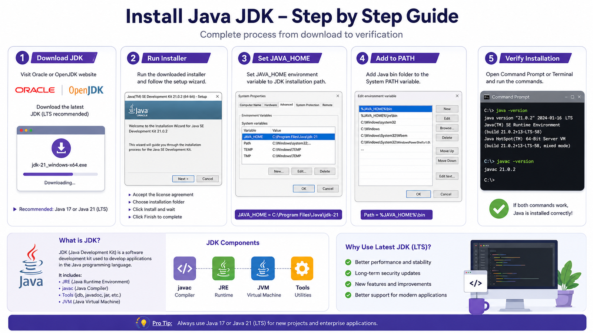The width and height of the screenshot is (593, 333).
Task: Select the TMP variable row
Action: [288, 156]
